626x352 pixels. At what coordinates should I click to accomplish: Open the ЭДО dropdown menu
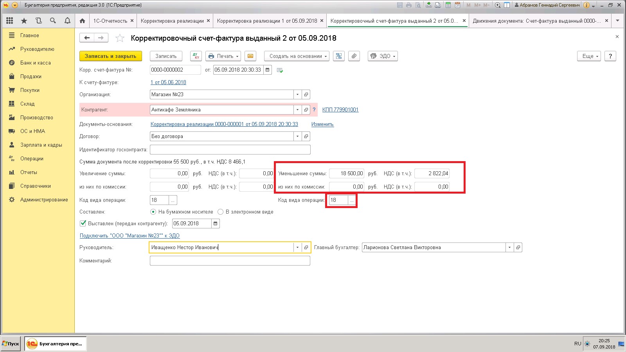[383, 56]
